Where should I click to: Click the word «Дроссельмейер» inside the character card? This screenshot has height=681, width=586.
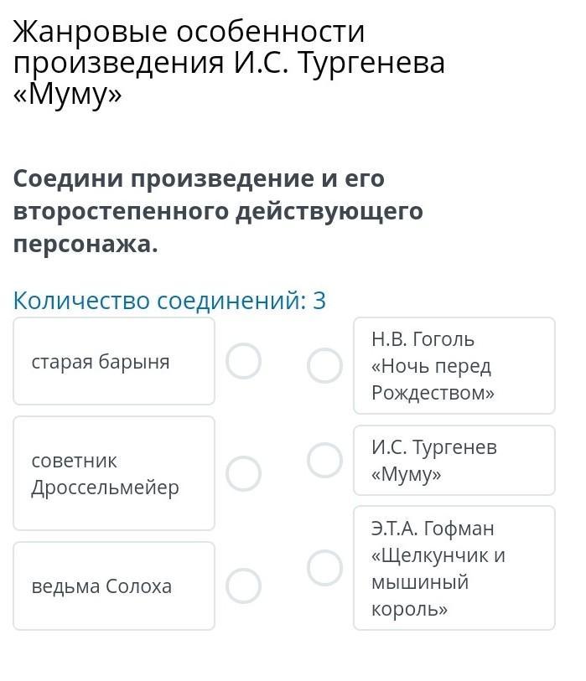pos(105,488)
